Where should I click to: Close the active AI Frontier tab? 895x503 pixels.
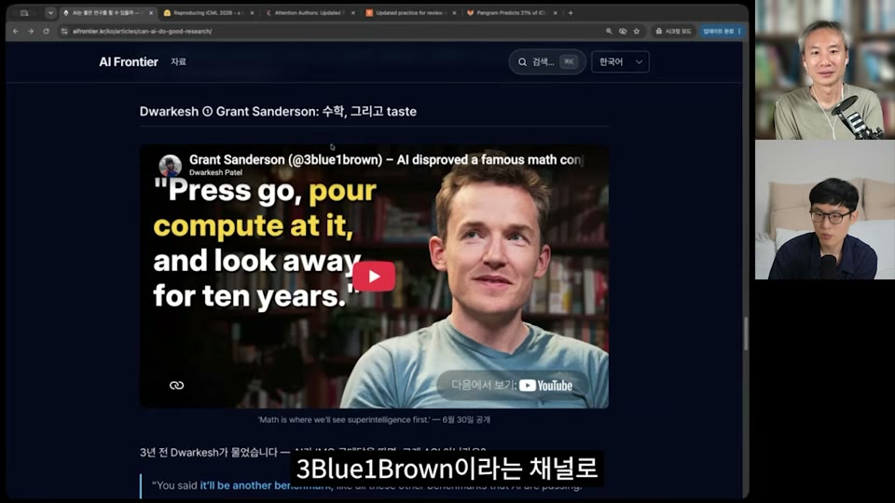pos(151,12)
